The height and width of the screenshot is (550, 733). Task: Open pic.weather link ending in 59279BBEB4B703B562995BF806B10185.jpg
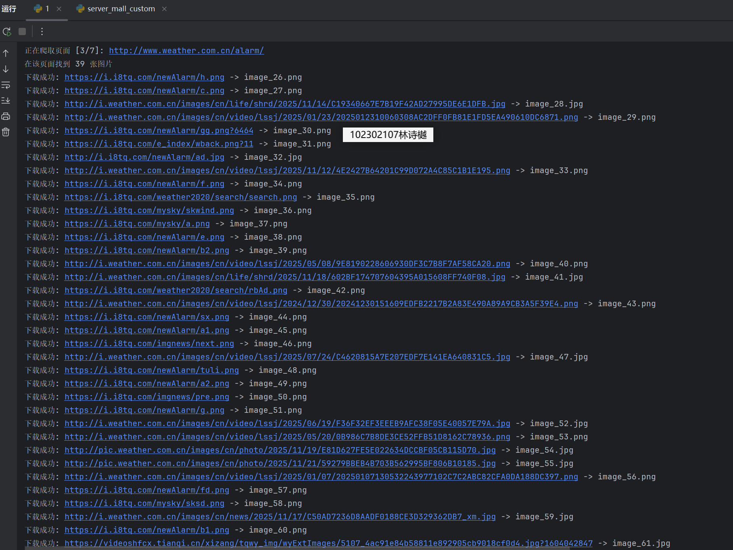(280, 463)
